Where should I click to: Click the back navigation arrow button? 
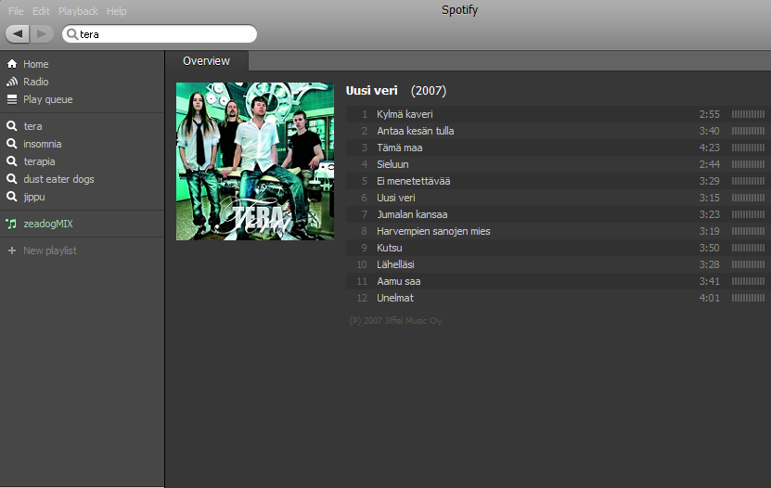point(18,34)
